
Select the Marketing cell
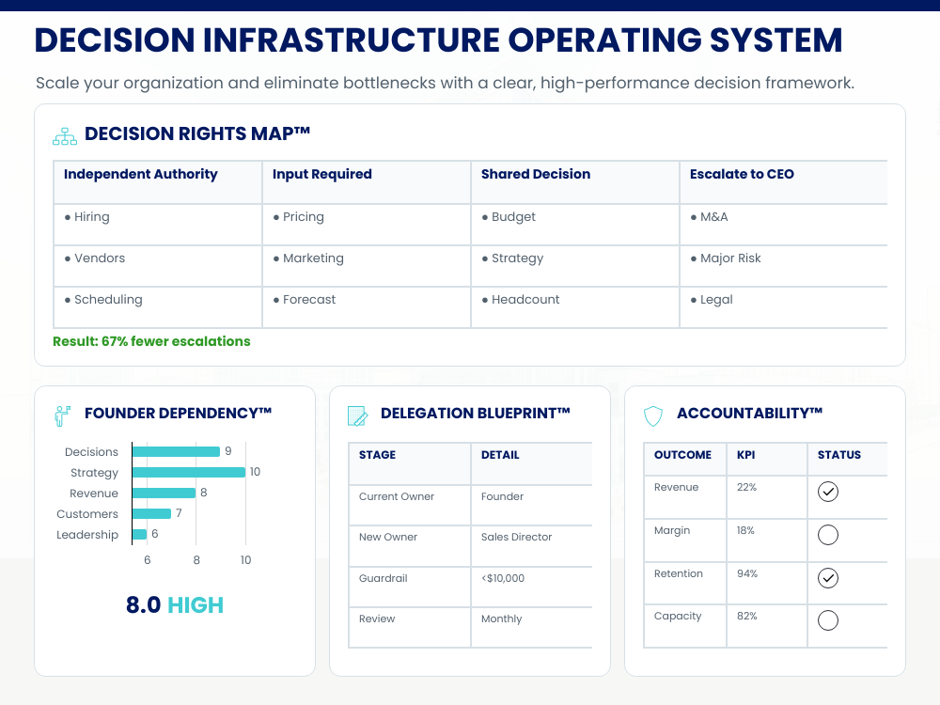(367, 266)
